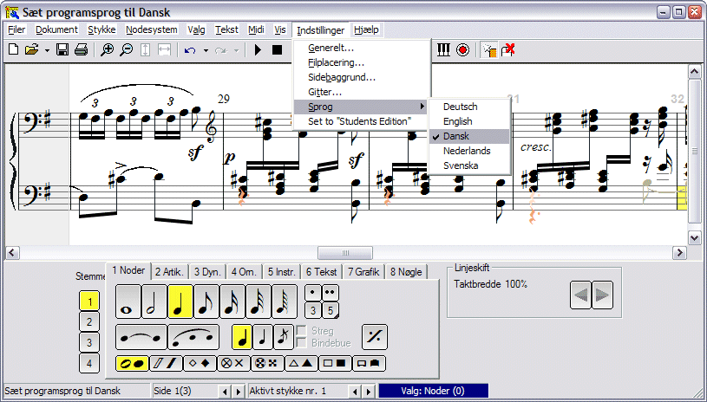The width and height of the screenshot is (707, 402).
Task: Select the small note button
Action: 263,337
